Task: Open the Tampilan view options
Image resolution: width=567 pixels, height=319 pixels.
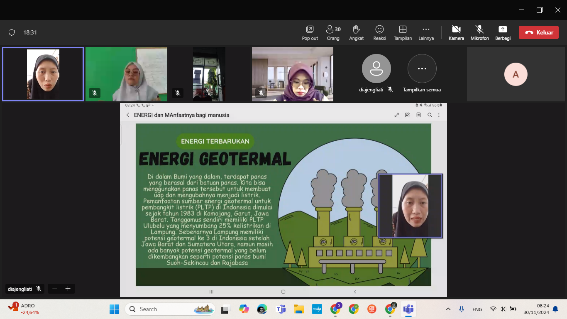Action: pyautogui.click(x=403, y=33)
